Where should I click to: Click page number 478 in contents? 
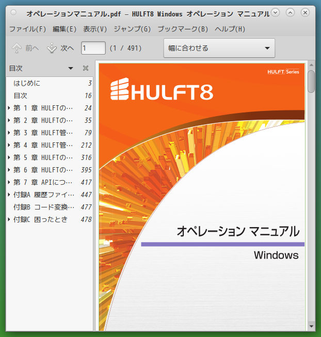point(86,219)
